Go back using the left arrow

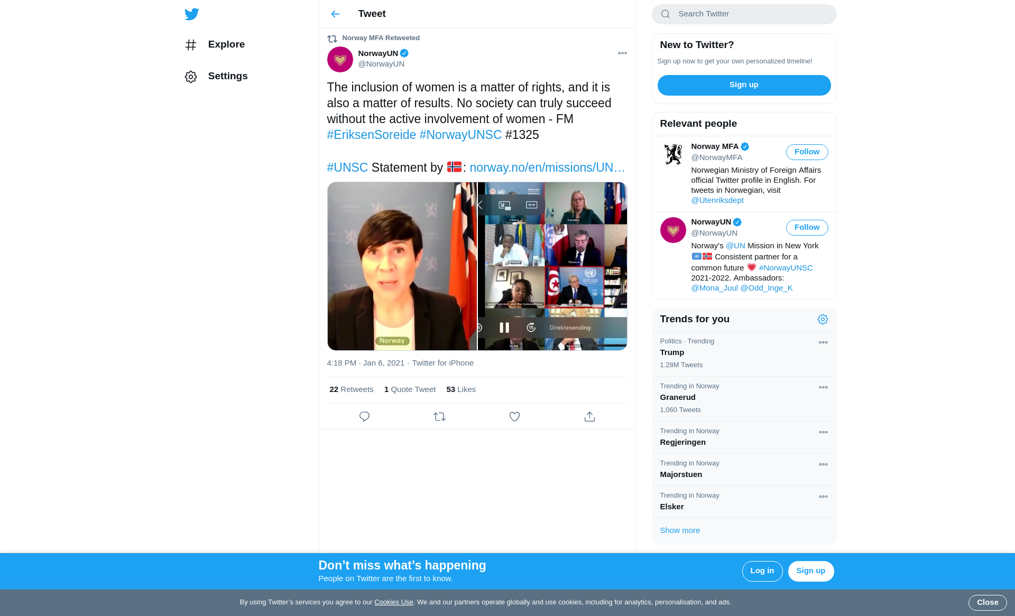[335, 14]
